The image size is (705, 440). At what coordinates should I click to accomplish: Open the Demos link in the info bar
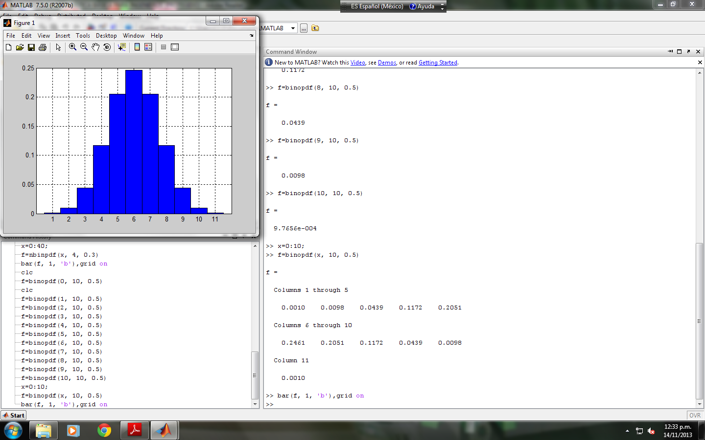pos(387,63)
